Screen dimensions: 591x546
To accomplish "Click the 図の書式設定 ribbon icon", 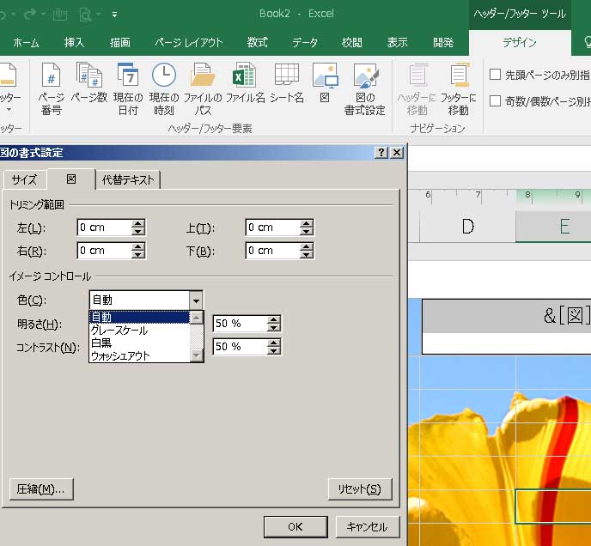I will pyautogui.click(x=365, y=88).
